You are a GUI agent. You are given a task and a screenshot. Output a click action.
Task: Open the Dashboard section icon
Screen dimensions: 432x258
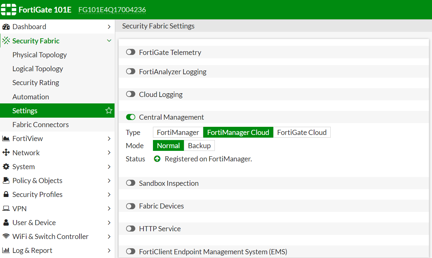click(x=6, y=26)
